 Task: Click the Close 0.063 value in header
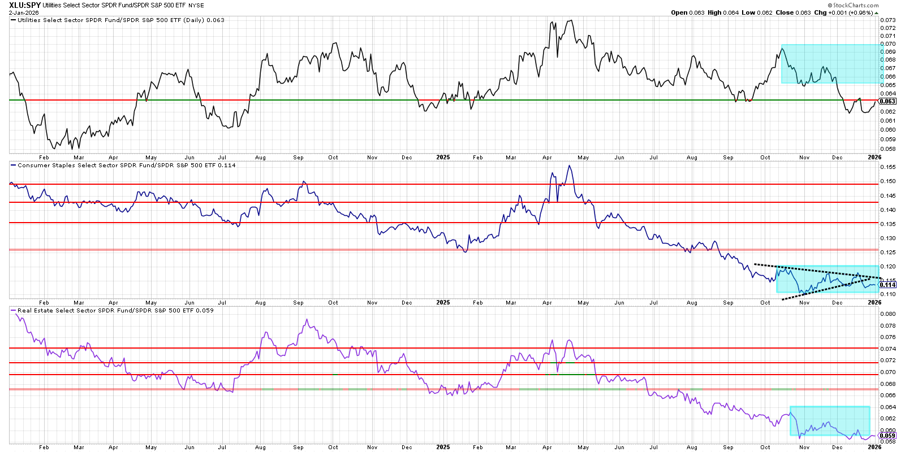coord(793,12)
